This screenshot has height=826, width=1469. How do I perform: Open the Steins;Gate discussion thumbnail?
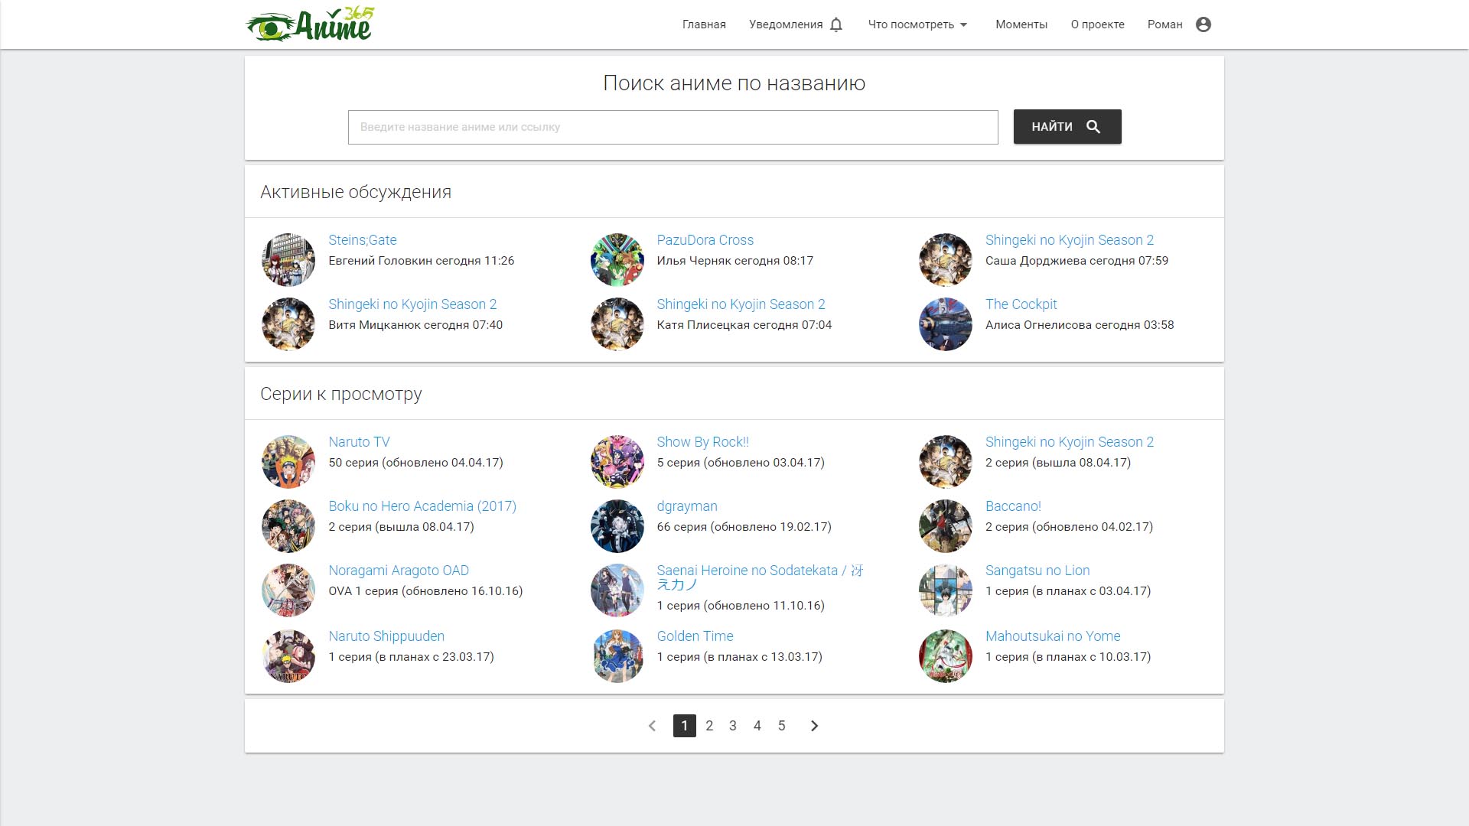point(288,259)
